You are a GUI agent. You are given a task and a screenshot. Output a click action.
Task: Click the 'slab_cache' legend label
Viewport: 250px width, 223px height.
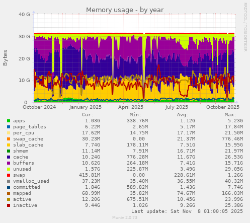coord(28,145)
